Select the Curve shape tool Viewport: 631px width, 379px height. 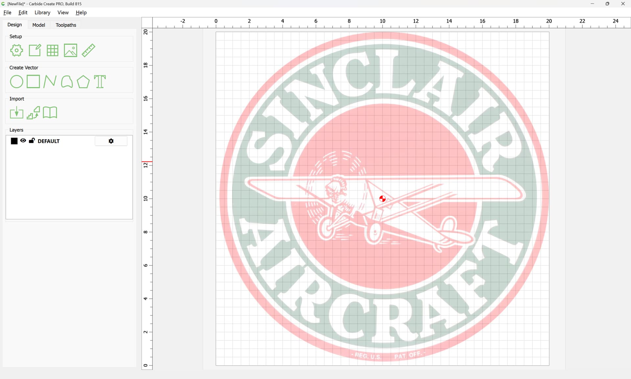[67, 82]
